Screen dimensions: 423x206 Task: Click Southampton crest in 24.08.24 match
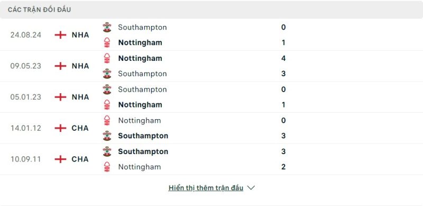[107, 28]
